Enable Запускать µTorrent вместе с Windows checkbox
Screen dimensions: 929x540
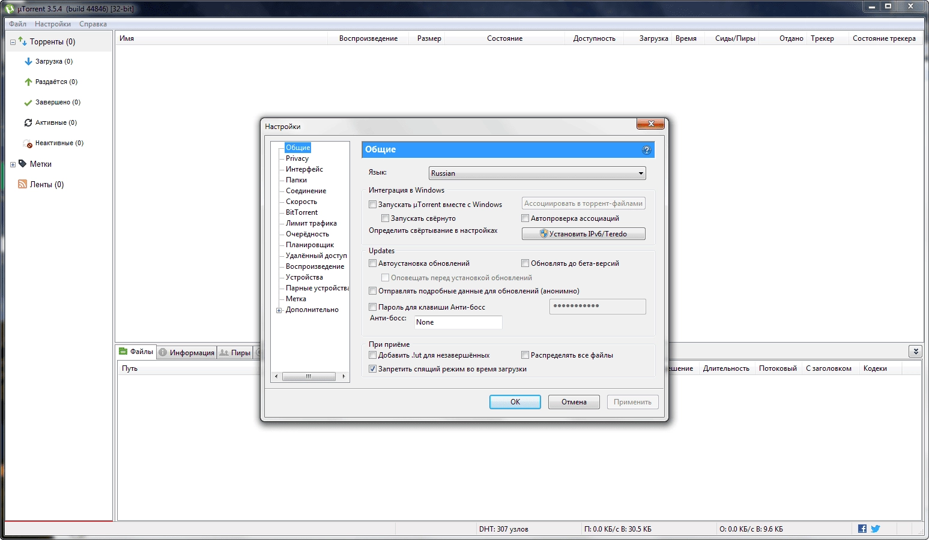pos(372,205)
